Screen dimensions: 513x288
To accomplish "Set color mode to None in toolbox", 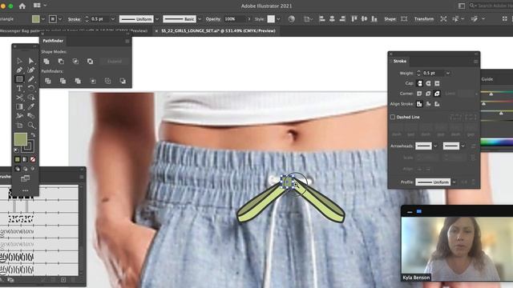I will coord(33,159).
